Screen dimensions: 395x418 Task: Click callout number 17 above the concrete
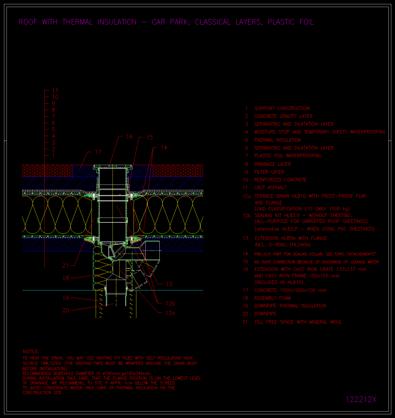(x=98, y=152)
